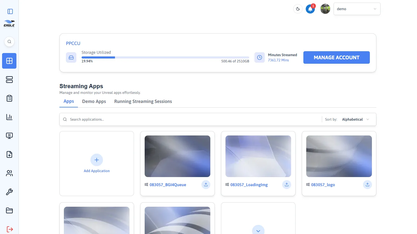Collapse the sidebar panel icon
Viewport: 417px width, 234px height.
point(10,11)
